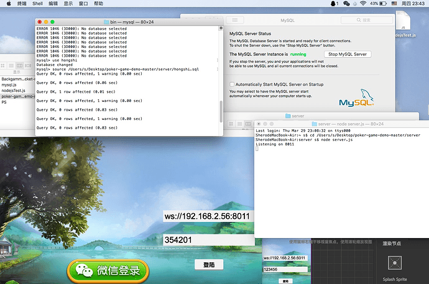Click the nodejsTest.js desktop file icon
This screenshot has width=429, height=284.
coord(403,21)
